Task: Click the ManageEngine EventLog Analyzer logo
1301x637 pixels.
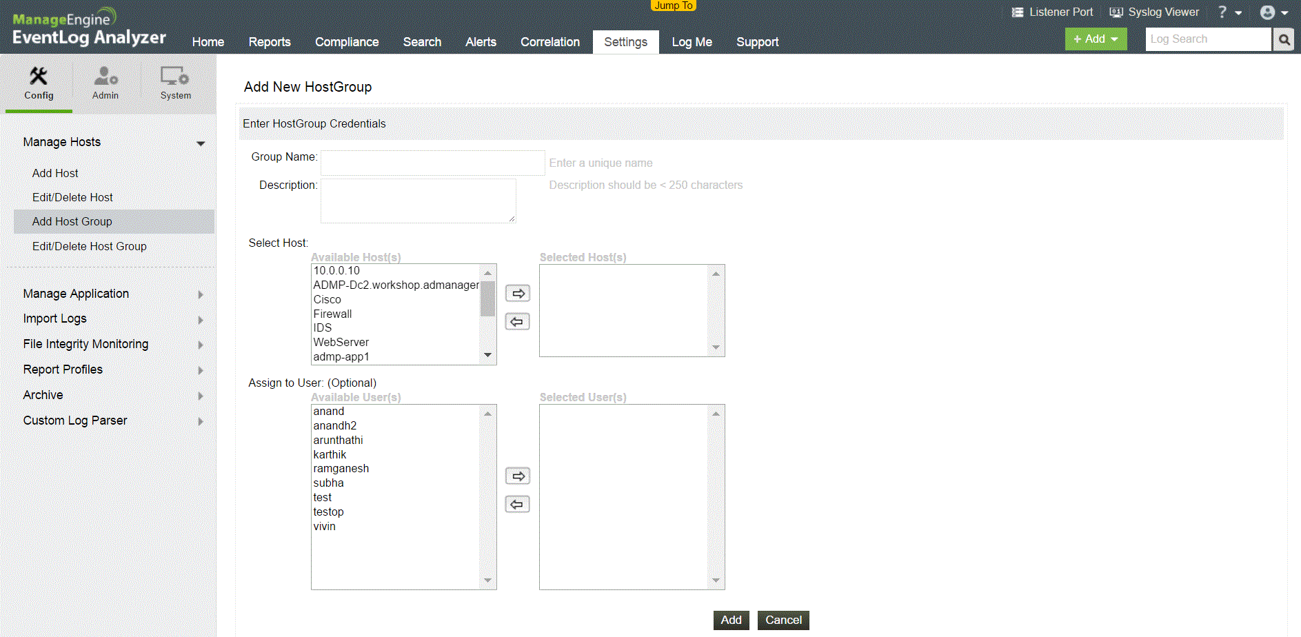Action: point(89,28)
